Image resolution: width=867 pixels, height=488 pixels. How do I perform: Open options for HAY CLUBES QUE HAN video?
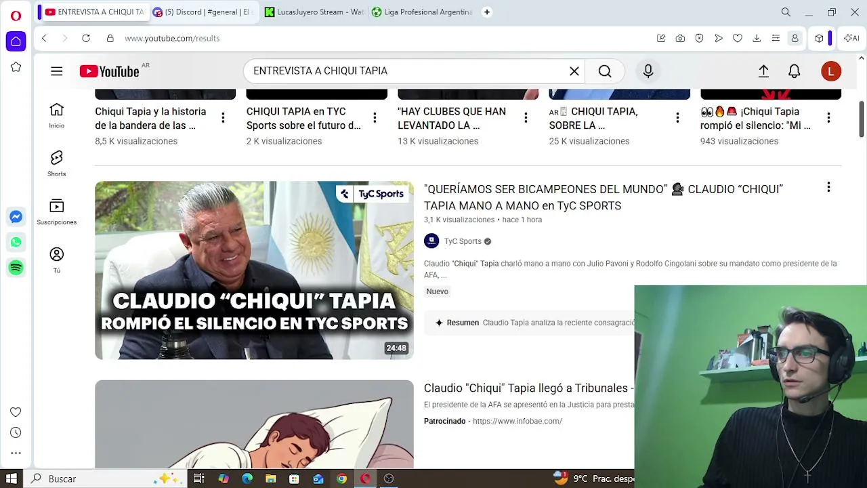coord(526,119)
